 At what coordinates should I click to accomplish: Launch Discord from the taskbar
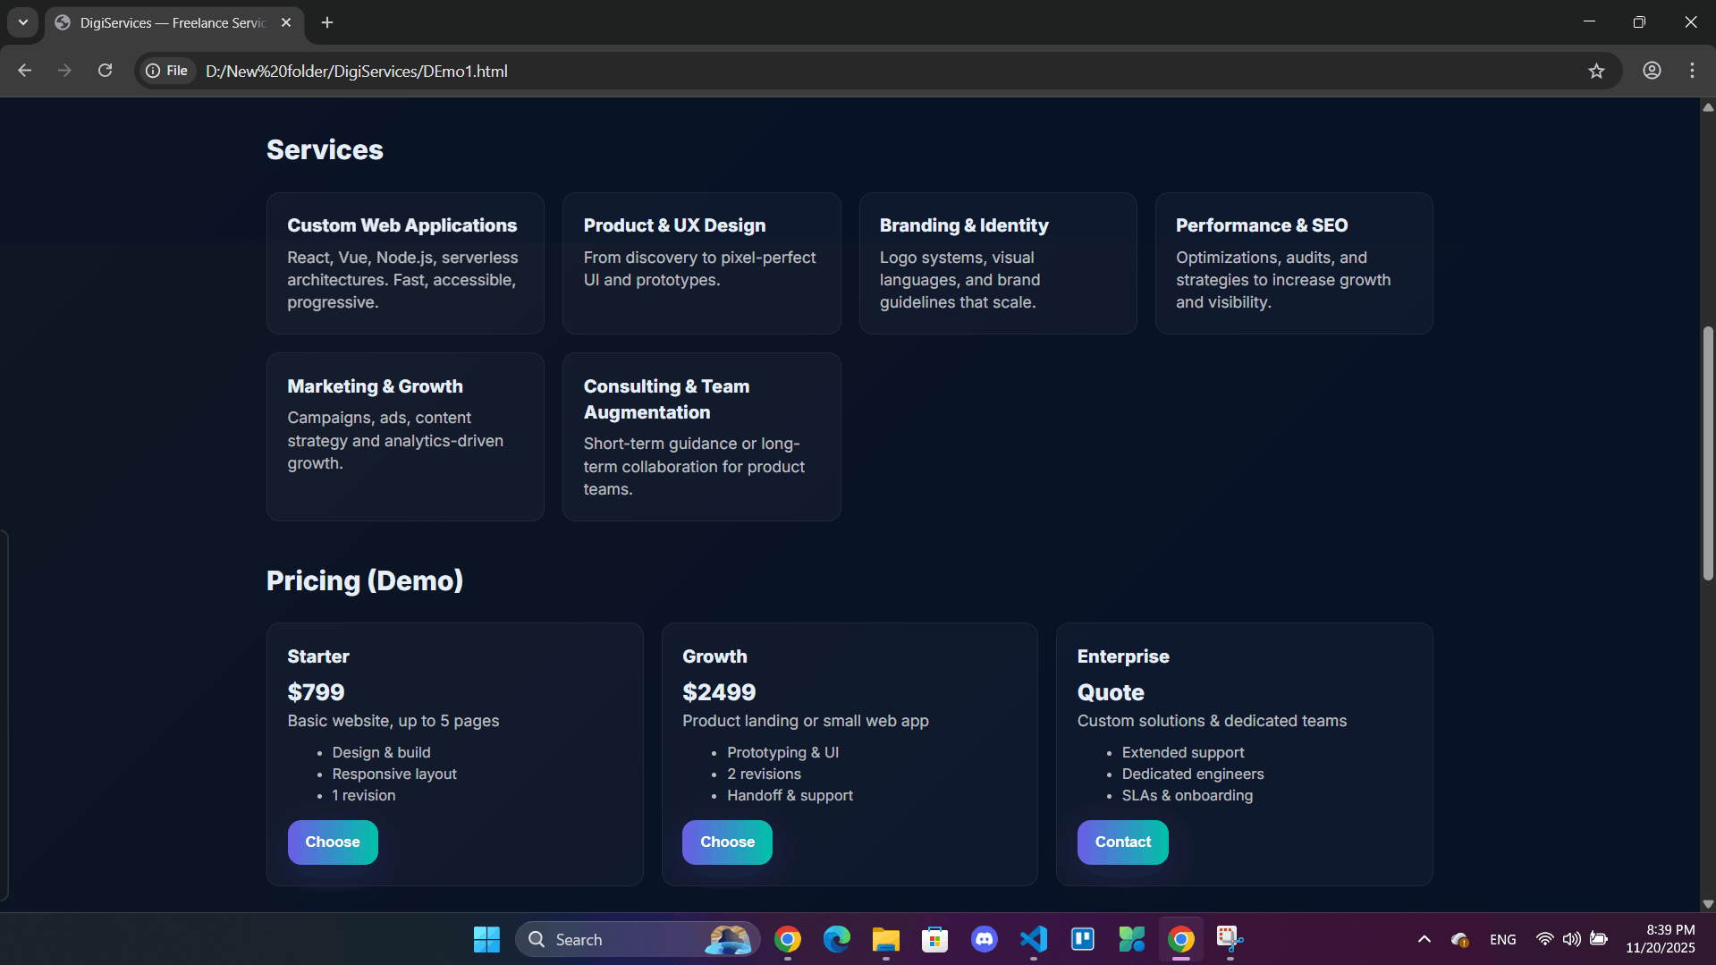point(985,939)
